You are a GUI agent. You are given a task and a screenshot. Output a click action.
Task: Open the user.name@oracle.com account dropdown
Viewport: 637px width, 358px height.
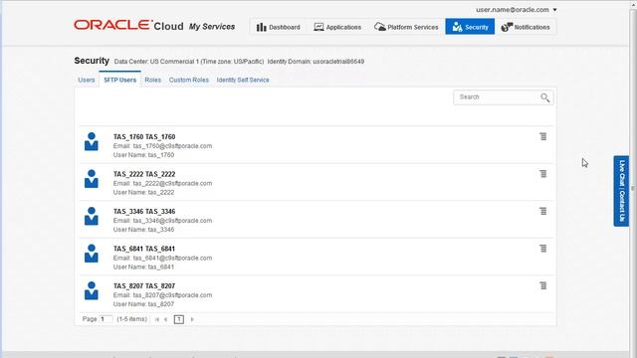(x=516, y=9)
